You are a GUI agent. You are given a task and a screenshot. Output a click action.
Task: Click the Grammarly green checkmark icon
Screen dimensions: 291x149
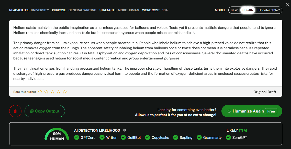coord(199,137)
